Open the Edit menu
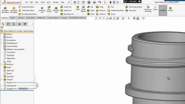The width and height of the screenshot is (185, 104). click(32, 2)
